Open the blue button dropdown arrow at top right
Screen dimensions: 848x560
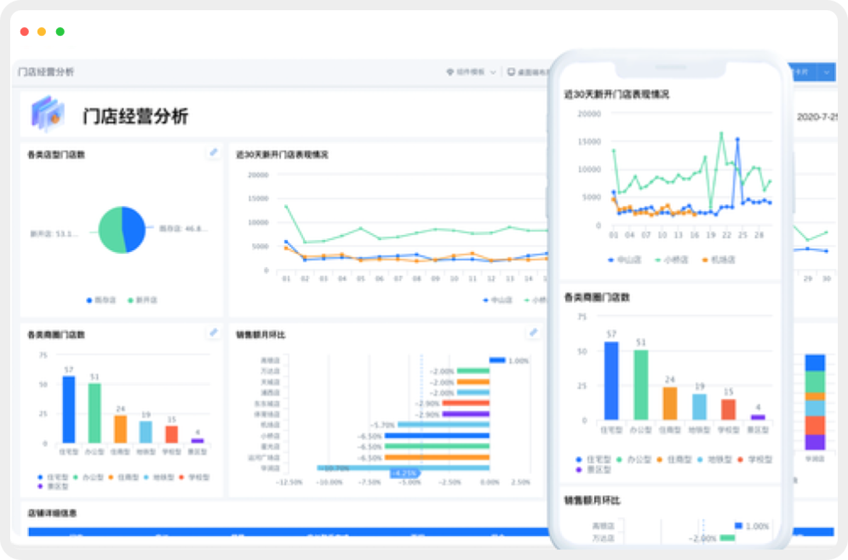(x=827, y=72)
